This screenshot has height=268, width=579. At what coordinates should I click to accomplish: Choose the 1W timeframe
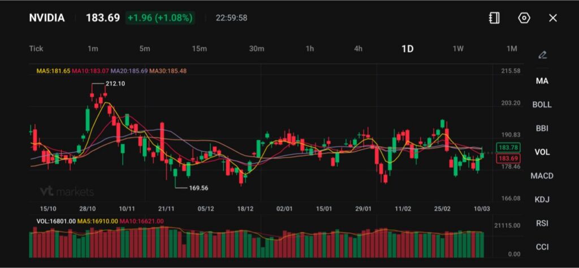click(x=458, y=49)
